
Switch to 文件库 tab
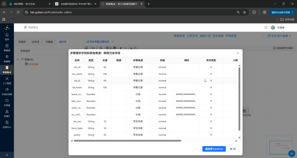[x=36, y=42]
